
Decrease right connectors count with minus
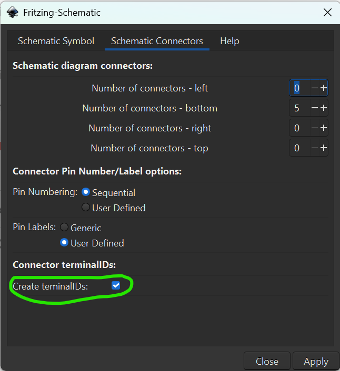point(315,128)
